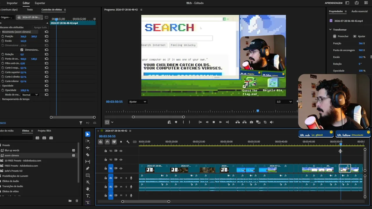The image size is (372, 209).
Task: Toggle lock on track V3
Action: click(105, 151)
